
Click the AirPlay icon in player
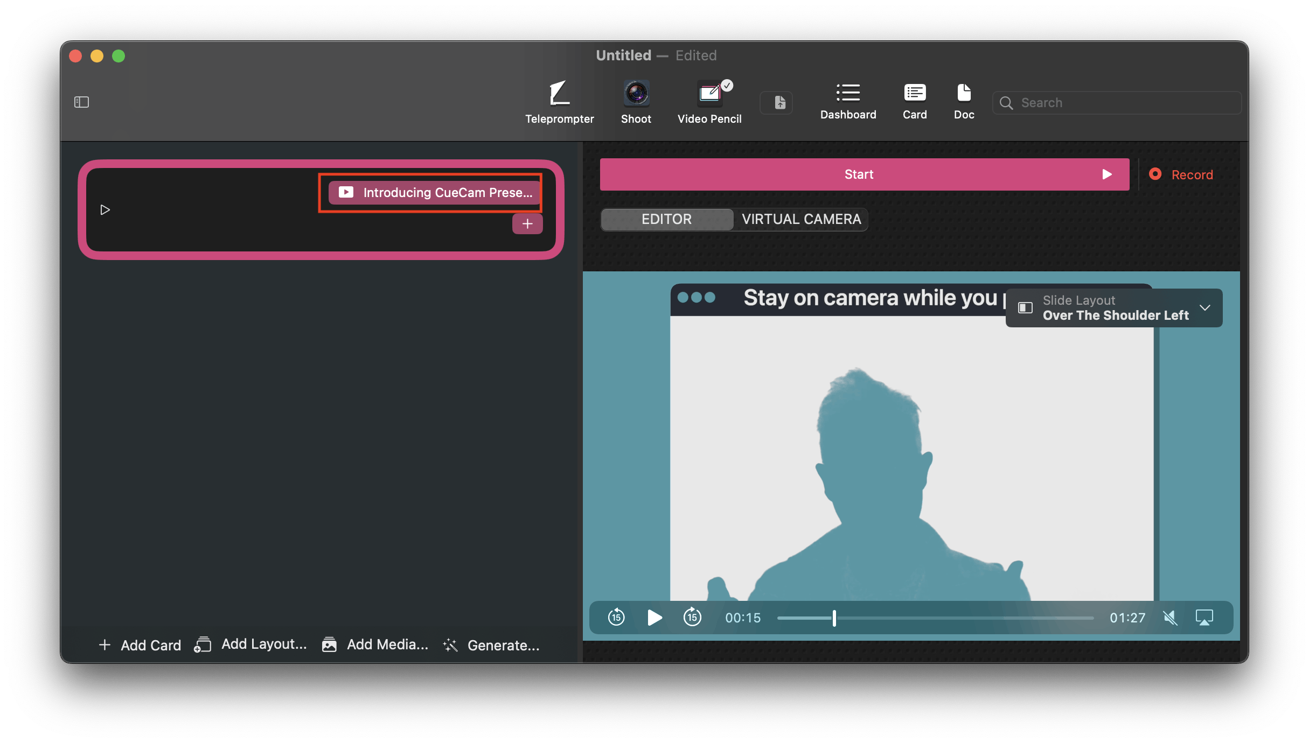[1204, 618]
